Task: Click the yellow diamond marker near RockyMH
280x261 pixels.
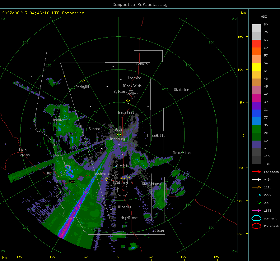Action: pos(83,81)
